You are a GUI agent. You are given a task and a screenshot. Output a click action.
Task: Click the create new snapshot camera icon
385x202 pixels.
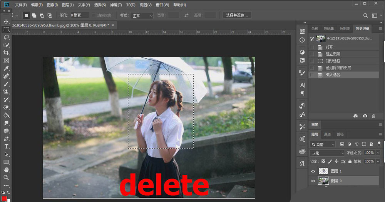point(365,116)
